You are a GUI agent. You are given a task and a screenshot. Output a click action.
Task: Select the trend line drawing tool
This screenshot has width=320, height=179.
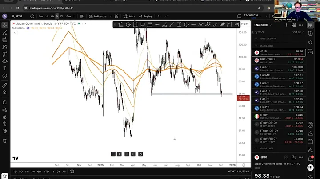tap(5, 32)
